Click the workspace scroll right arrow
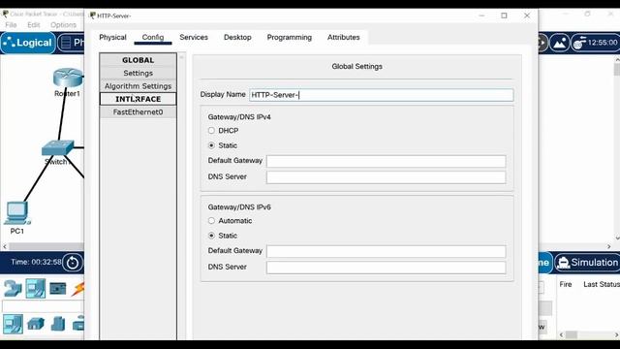Image resolution: width=620 pixels, height=349 pixels. pyautogui.click(x=609, y=246)
